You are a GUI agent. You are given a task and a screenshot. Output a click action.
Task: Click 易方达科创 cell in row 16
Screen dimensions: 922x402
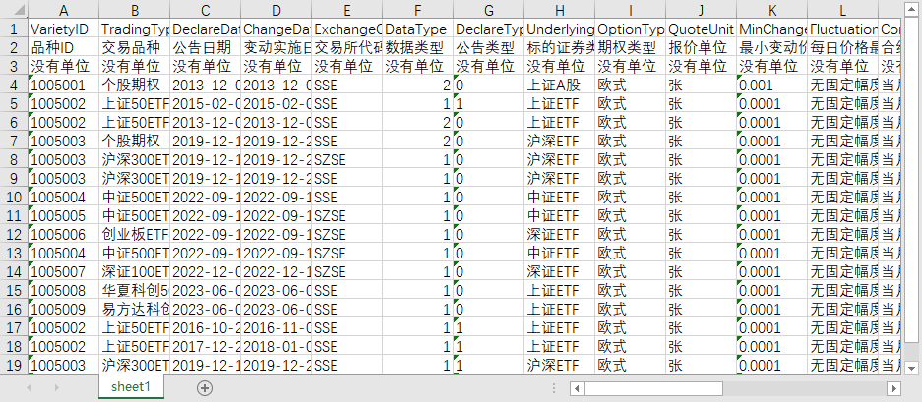pyautogui.click(x=135, y=309)
